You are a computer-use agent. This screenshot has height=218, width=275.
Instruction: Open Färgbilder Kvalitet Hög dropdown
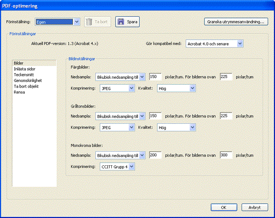point(176,88)
